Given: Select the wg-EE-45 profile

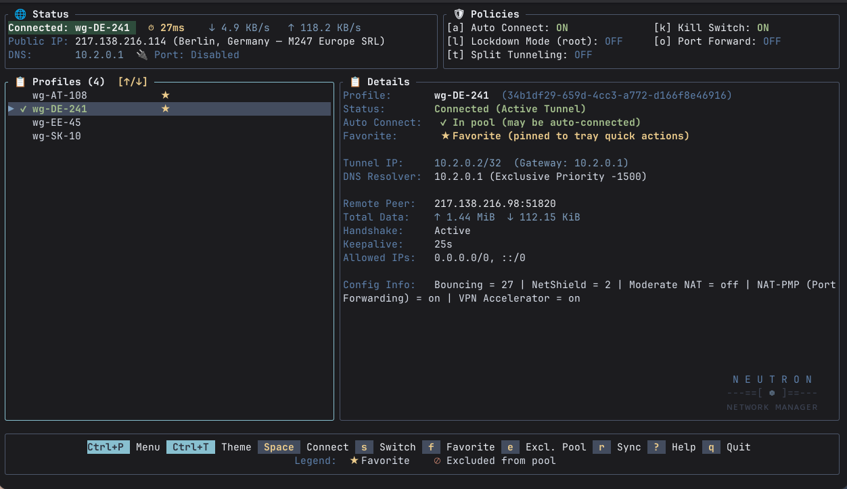Looking at the screenshot, I should 169,122.
